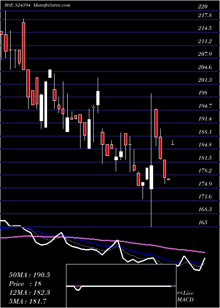Click the 207.9 price axis label
Image resolution: width=220 pixels, height=308 pixels.
205,54
